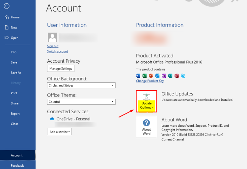Image resolution: width=247 pixels, height=169 pixels.
Task: Click the Excel app icon
Action: coord(145,76)
